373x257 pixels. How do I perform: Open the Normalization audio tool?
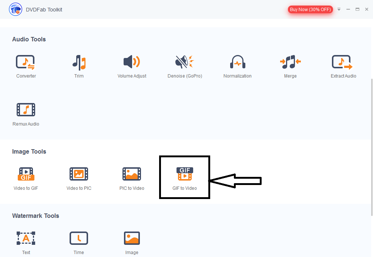(x=237, y=66)
